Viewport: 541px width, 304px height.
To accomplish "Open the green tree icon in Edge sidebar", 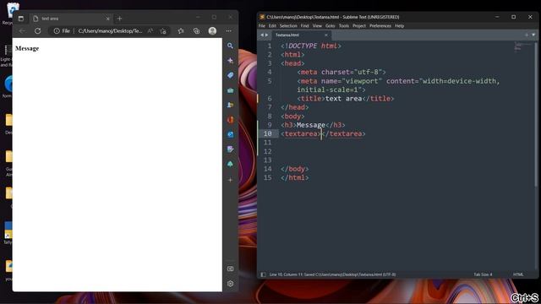I will click(x=230, y=164).
